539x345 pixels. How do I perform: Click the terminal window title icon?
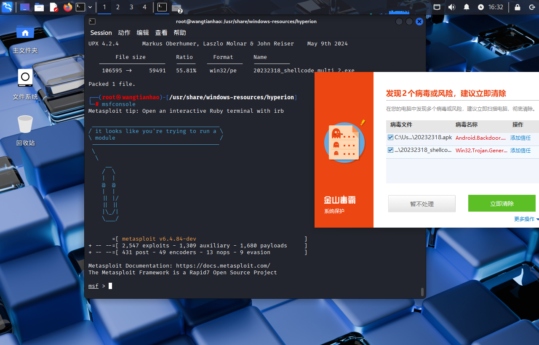pyautogui.click(x=92, y=21)
